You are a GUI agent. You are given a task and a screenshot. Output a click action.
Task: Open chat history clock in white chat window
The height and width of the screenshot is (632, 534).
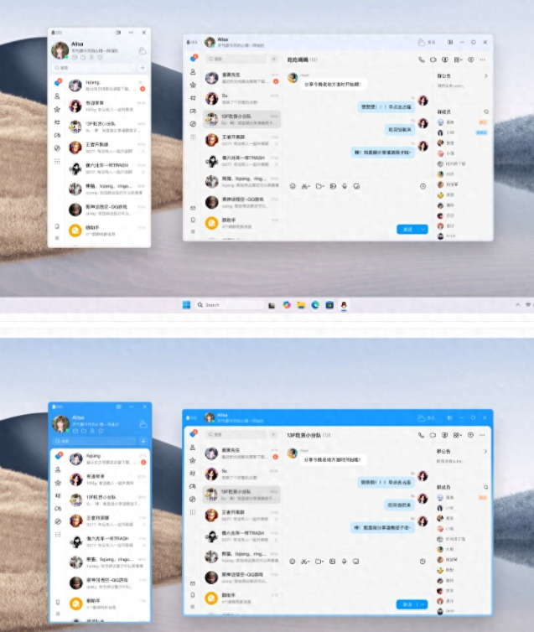(423, 186)
